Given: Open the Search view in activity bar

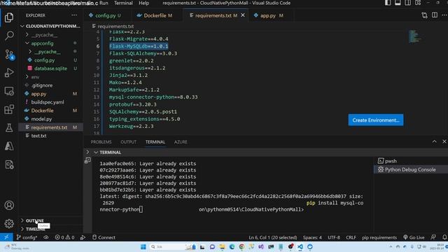Looking at the screenshot, I should 9,36.
